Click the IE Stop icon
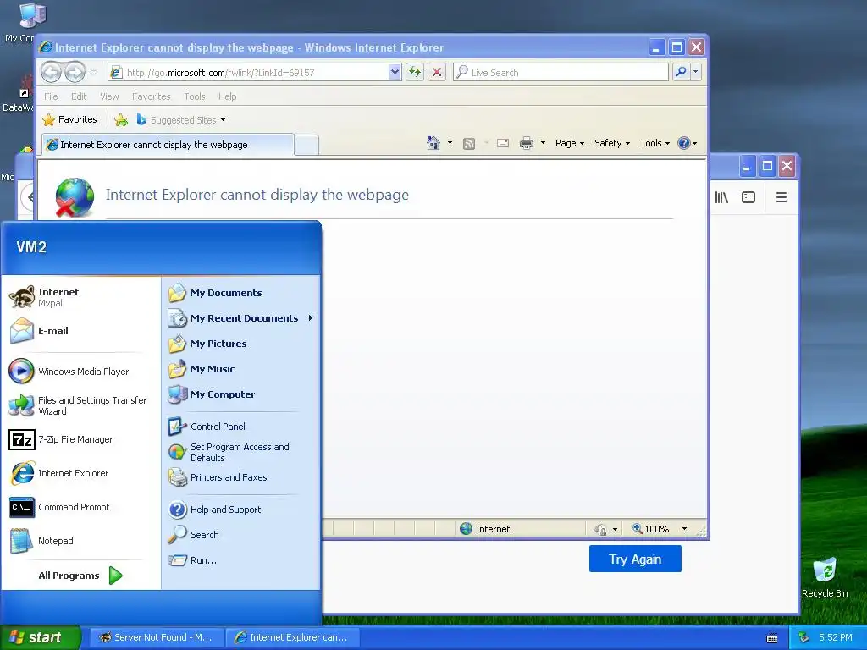The image size is (867, 650). (437, 72)
